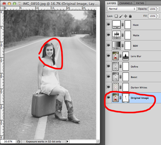Viewport: 161px width, 145px height.
Task: Click the Define layer mask thumbnail
Action: [126, 66]
